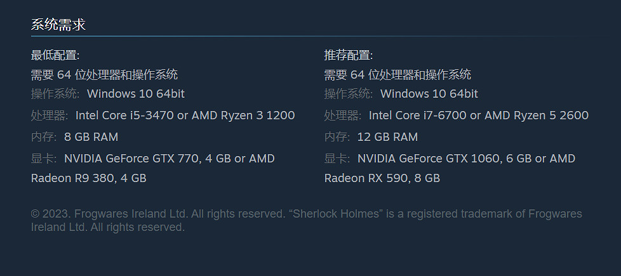Click the 64 位 requirement under 最低配置
Viewport: 621px width, 276px height.
104,75
